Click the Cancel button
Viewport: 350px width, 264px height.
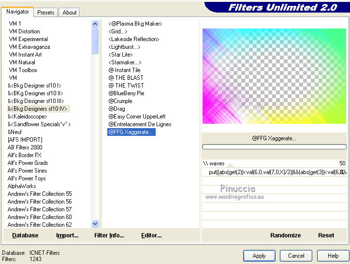coord(296,256)
